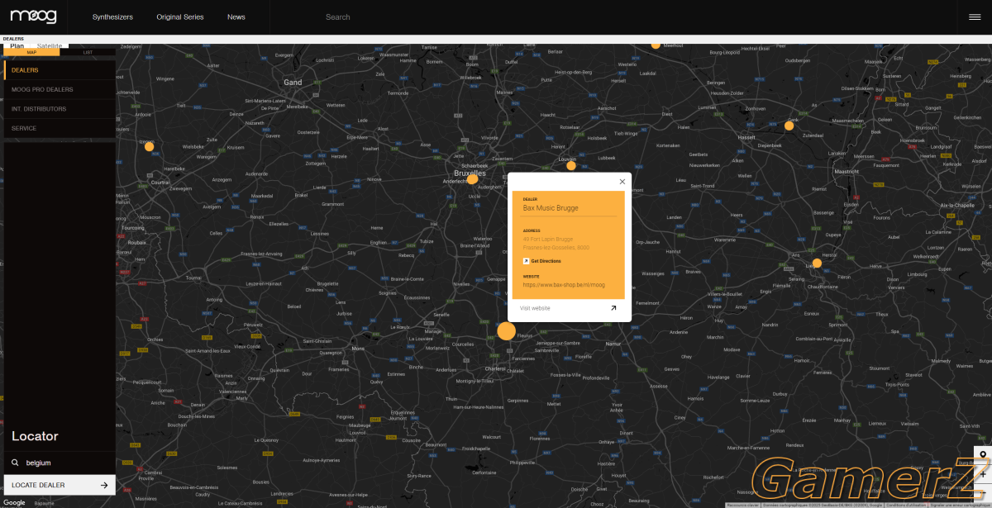Click the Hasselt city label on map
The height and width of the screenshot is (508, 992).
pos(746,137)
